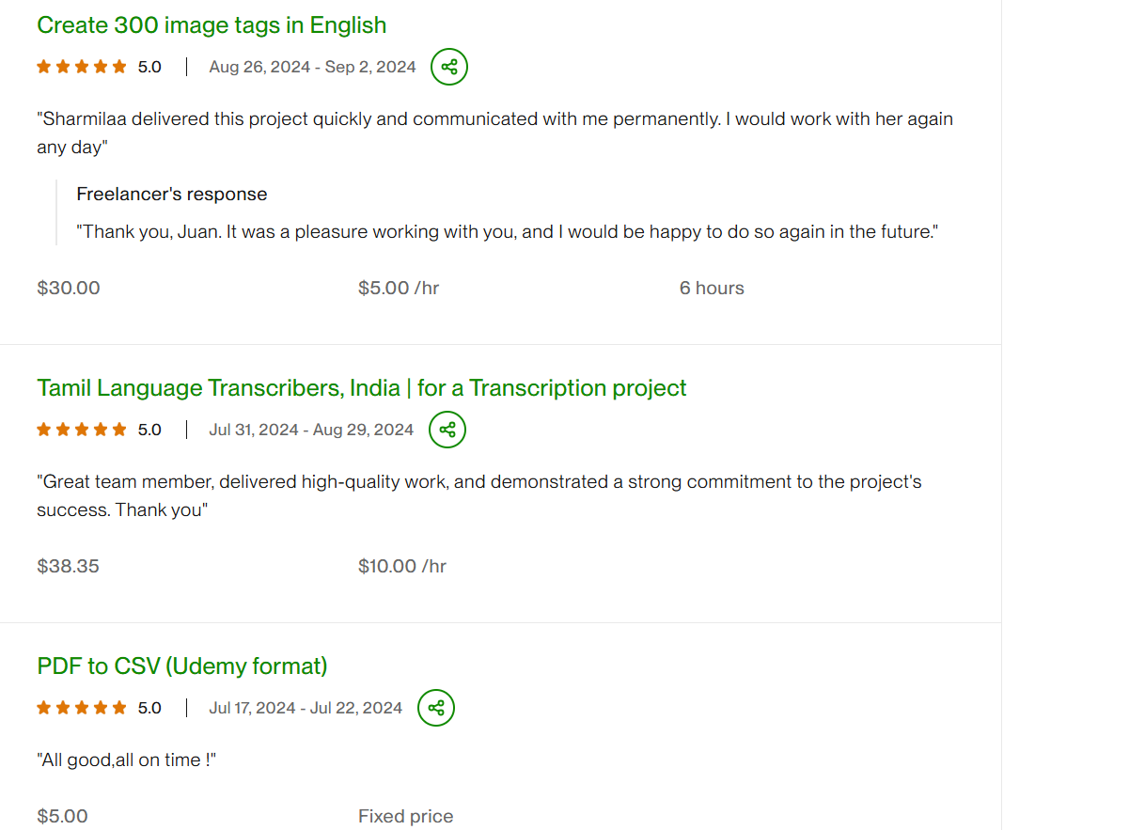Image resolution: width=1129 pixels, height=830 pixels.
Task: Click the Thank you, Juan response text
Action: tap(508, 231)
